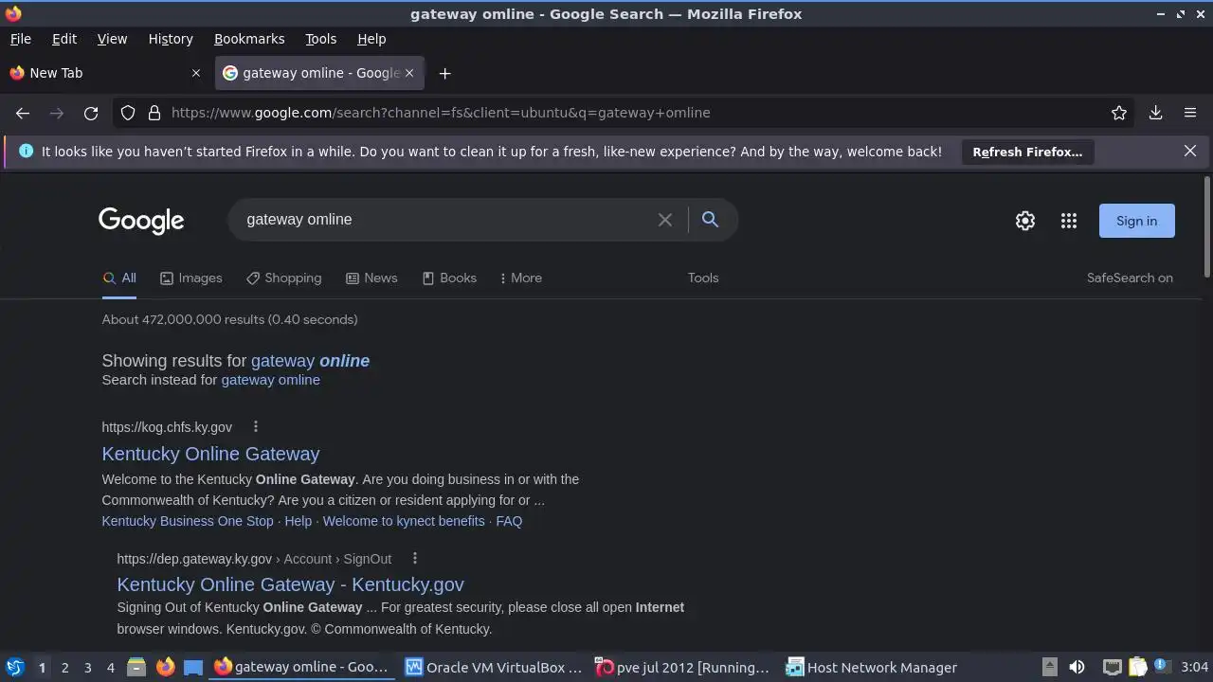Switch to workspace 2 in the taskbar

click(x=64, y=667)
